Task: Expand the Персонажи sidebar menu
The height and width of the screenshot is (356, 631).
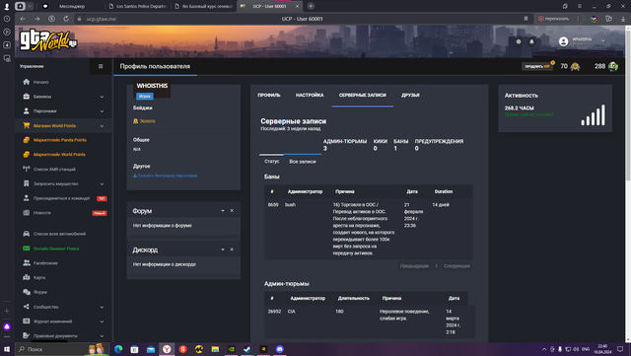Action: 63,111
